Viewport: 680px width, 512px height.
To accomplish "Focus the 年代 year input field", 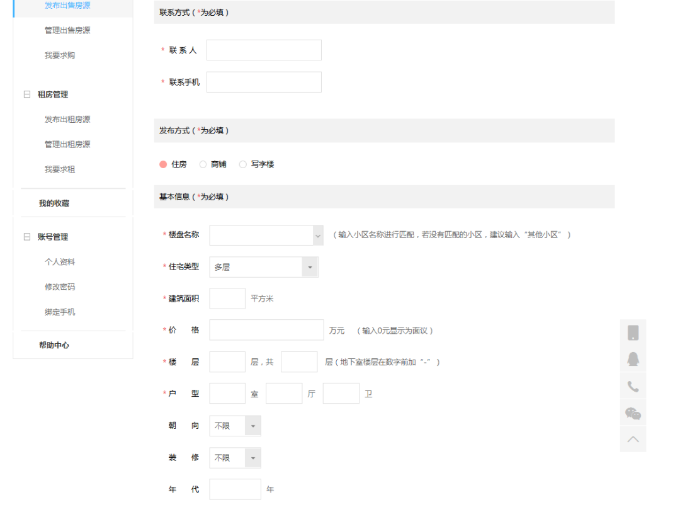I will tap(235, 489).
